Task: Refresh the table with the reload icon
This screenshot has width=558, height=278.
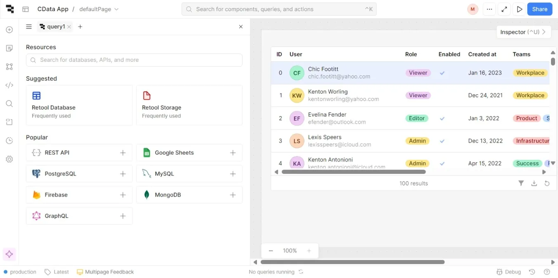Action: tap(547, 183)
